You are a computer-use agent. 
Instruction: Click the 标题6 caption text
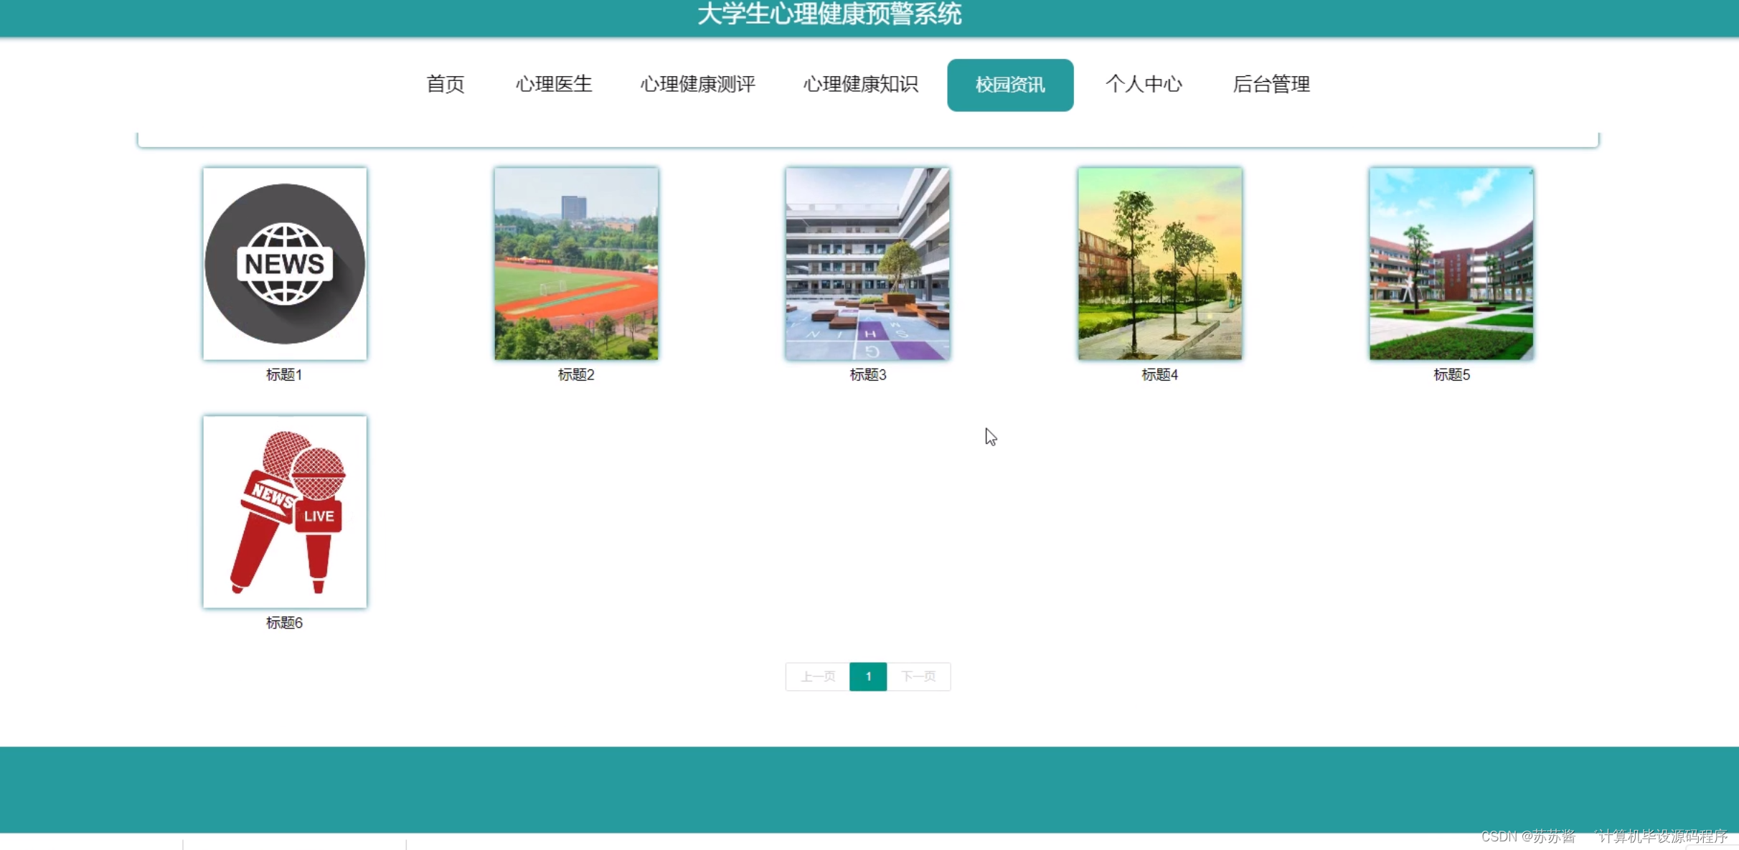point(285,623)
